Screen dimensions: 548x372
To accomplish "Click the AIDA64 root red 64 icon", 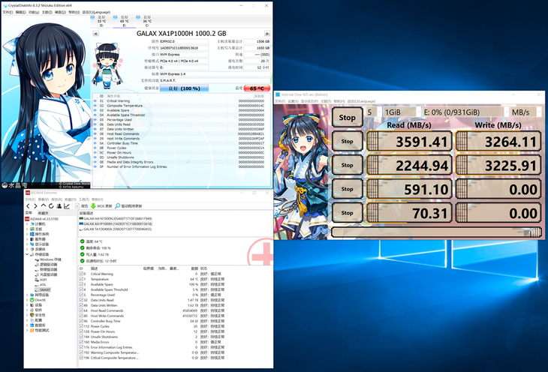I will pos(27,219).
